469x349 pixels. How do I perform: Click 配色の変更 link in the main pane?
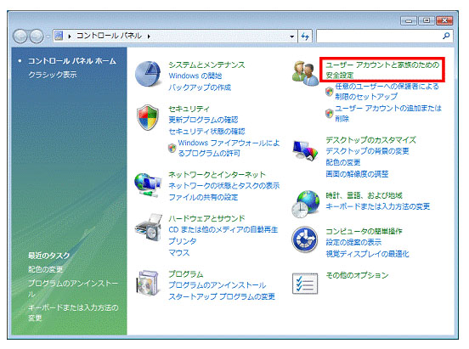coord(342,162)
